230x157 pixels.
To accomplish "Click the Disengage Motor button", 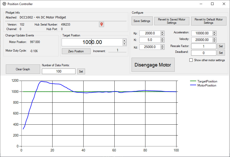I will click(x=153, y=65).
